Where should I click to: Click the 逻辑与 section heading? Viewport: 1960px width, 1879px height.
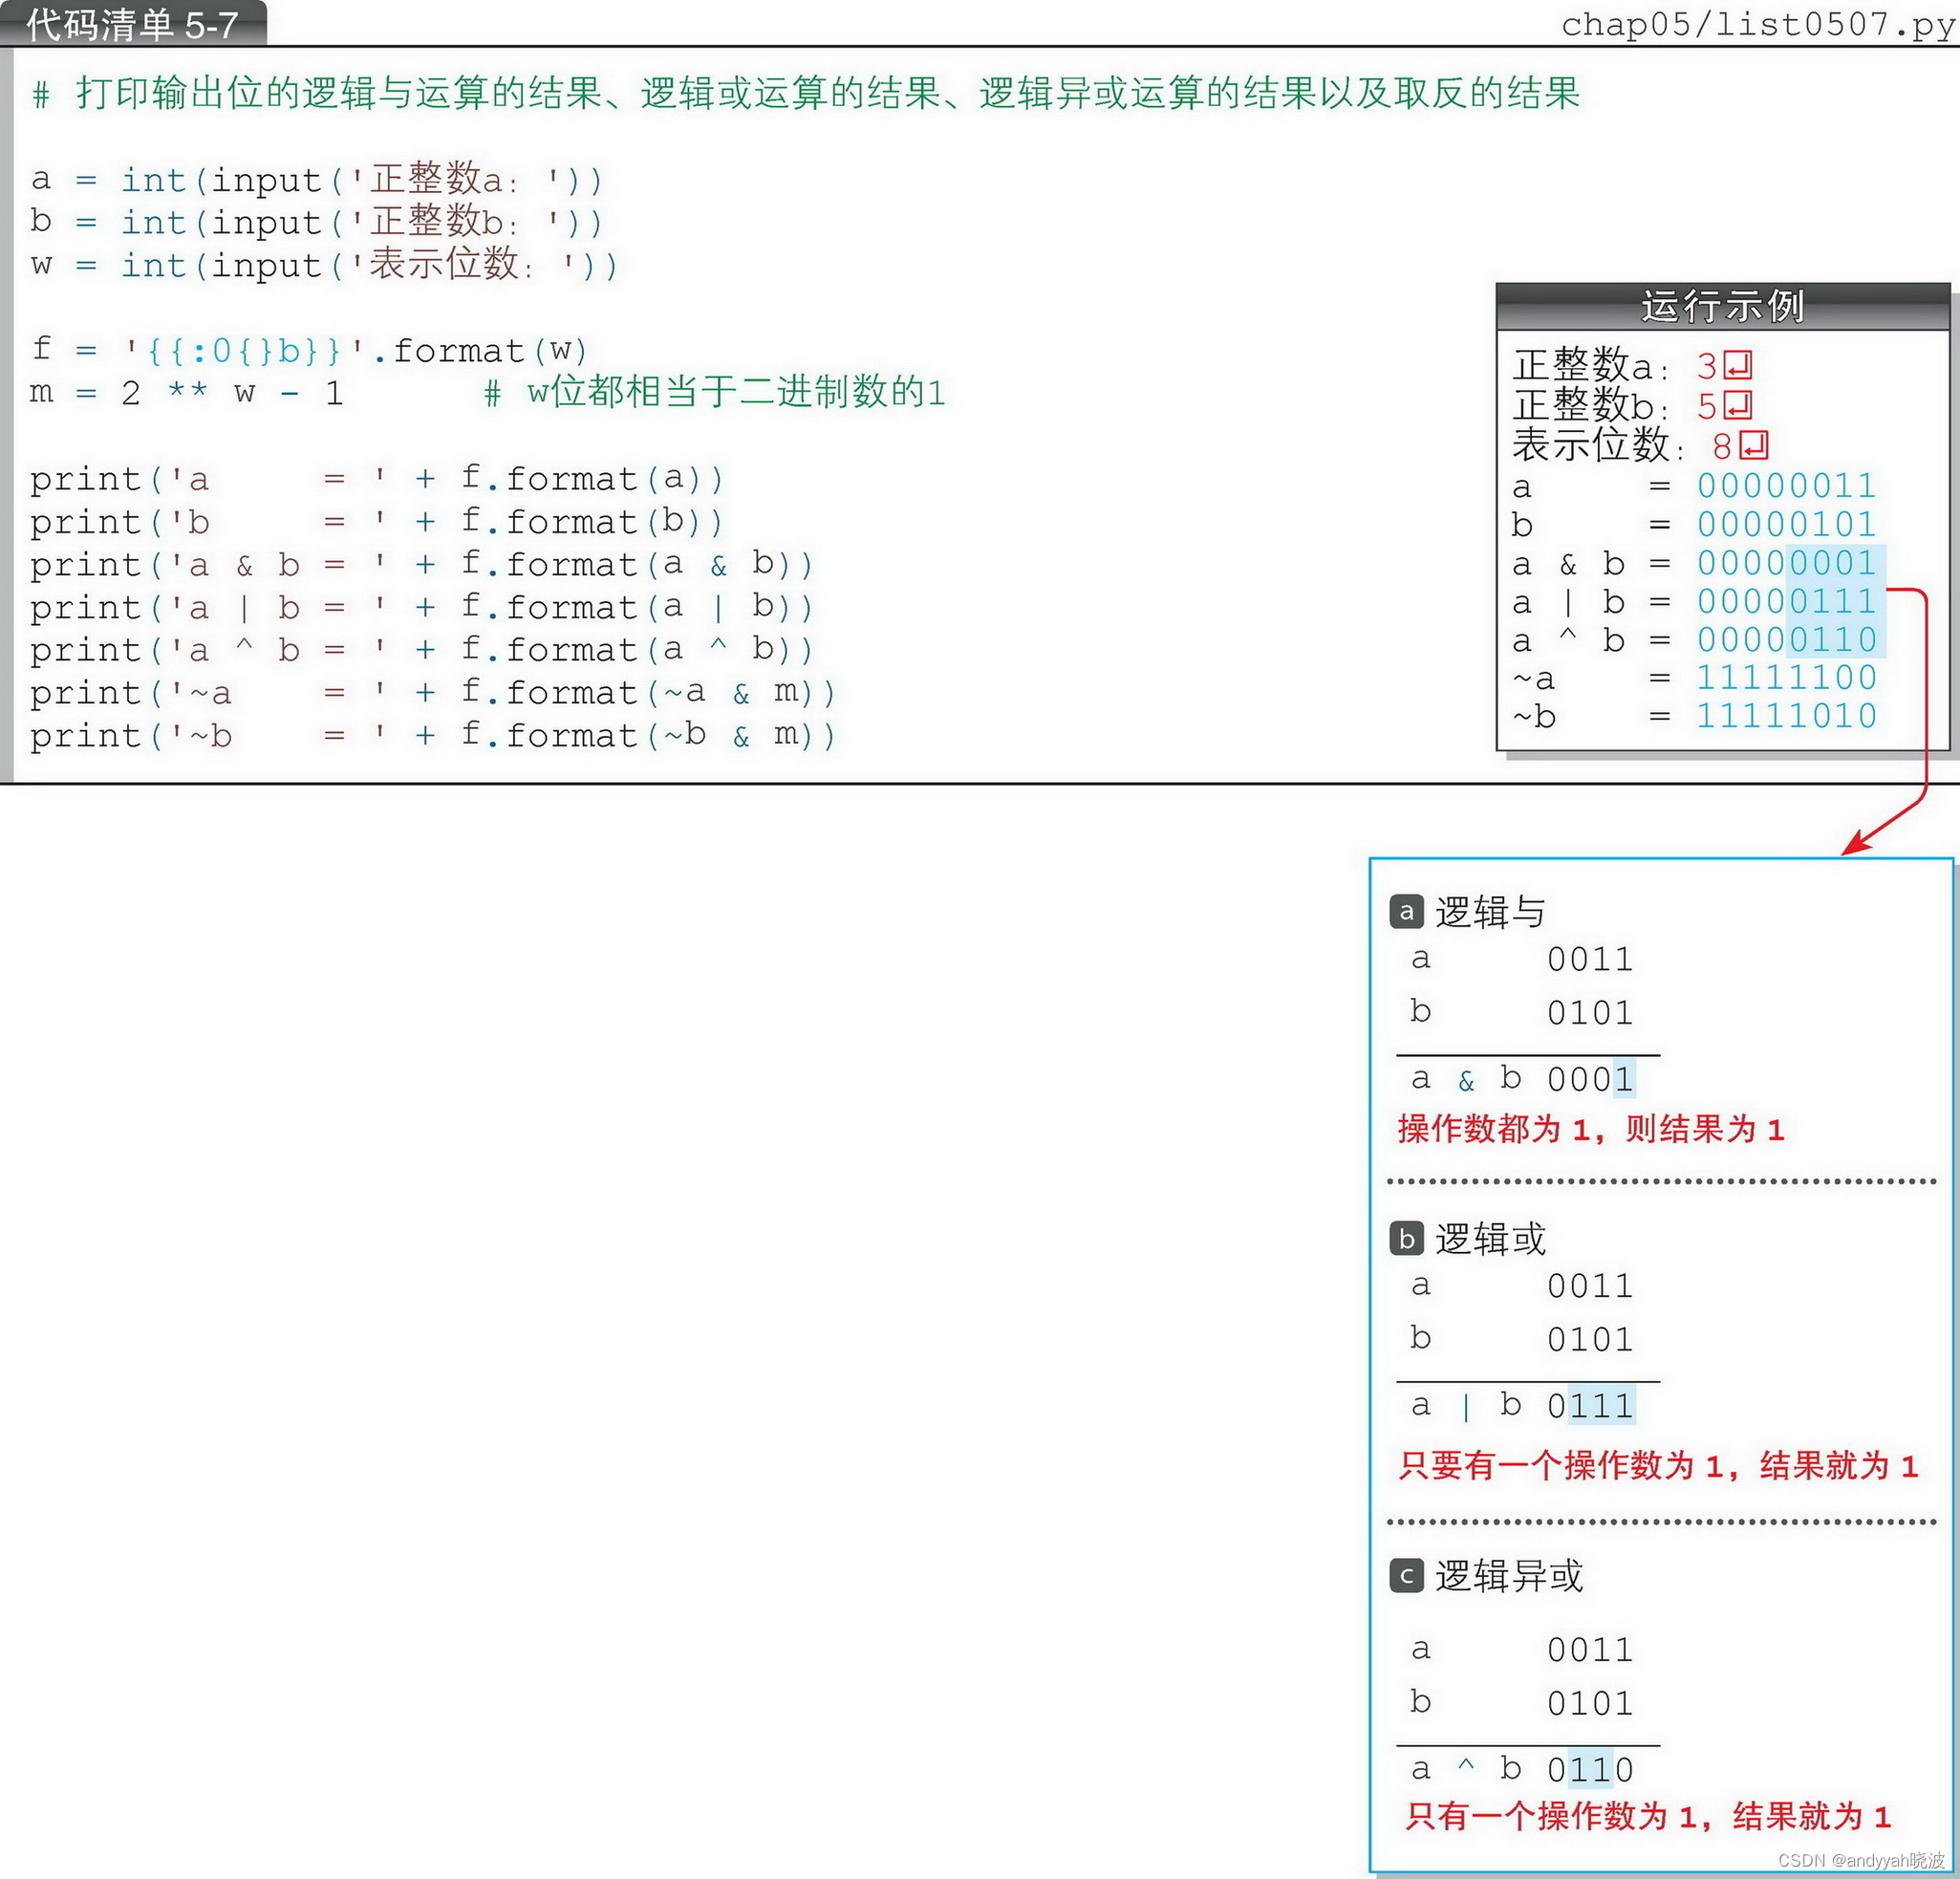pyautogui.click(x=1490, y=912)
